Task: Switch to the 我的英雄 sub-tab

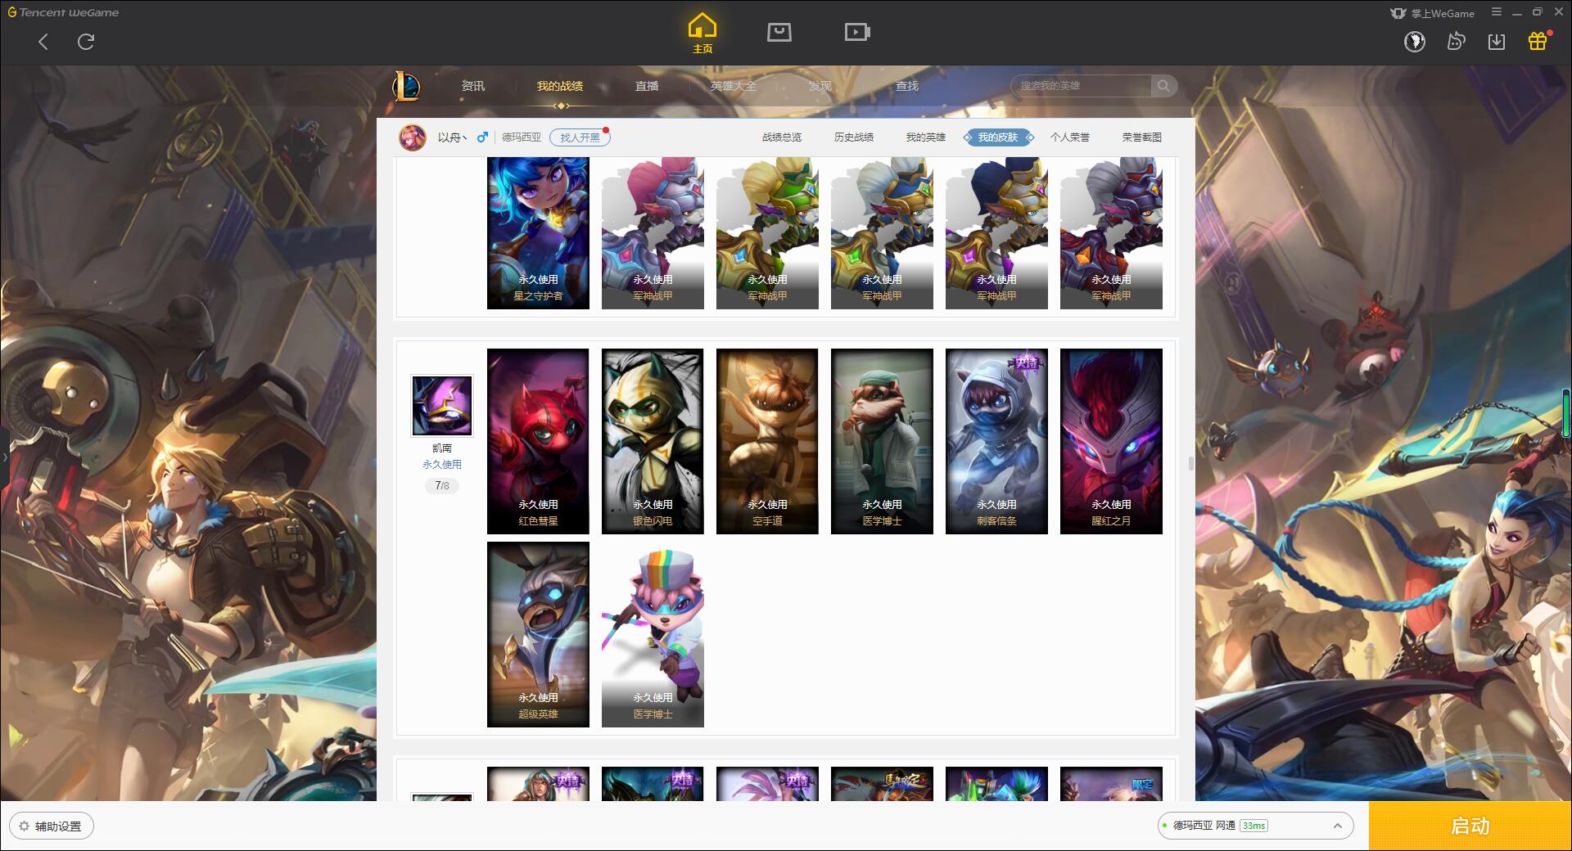Action: click(926, 137)
